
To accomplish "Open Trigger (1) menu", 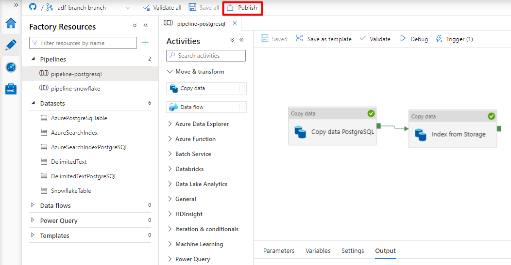I will tap(454, 39).
